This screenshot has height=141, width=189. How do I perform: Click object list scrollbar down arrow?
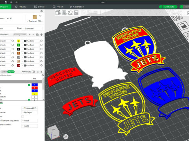point(43,99)
